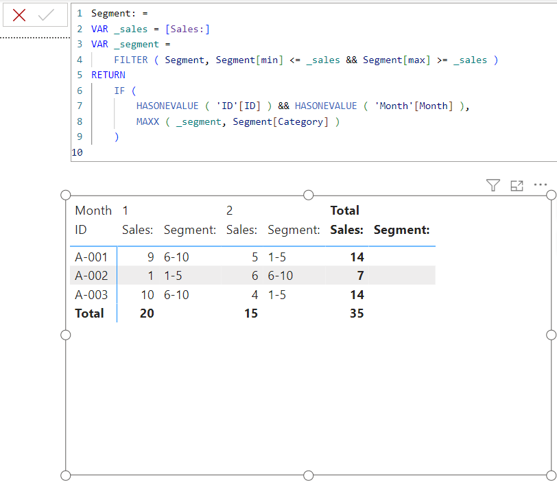557x485 pixels.
Task: Commit the formula with the checkmark
Action: [46, 15]
